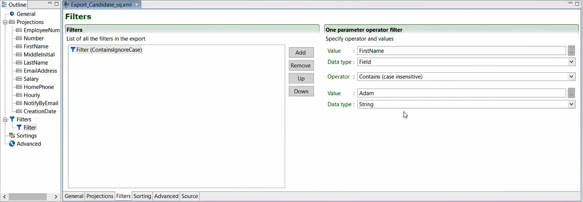Click the browse button next to FirstName value

click(571, 51)
